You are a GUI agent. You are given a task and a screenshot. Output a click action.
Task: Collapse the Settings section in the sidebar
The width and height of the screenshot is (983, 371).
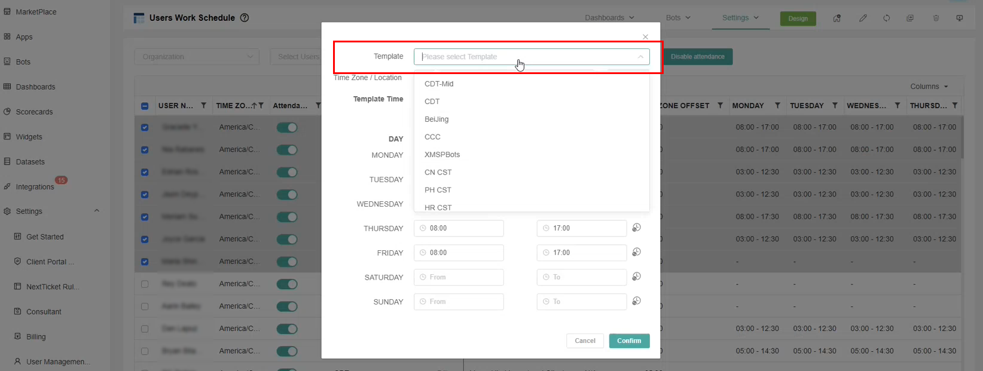pyautogui.click(x=96, y=211)
